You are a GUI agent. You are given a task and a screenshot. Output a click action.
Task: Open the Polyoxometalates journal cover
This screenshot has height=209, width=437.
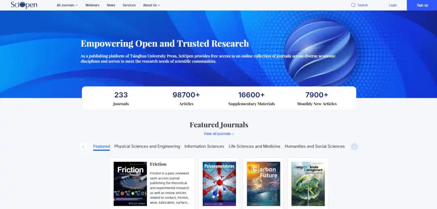tap(219, 184)
